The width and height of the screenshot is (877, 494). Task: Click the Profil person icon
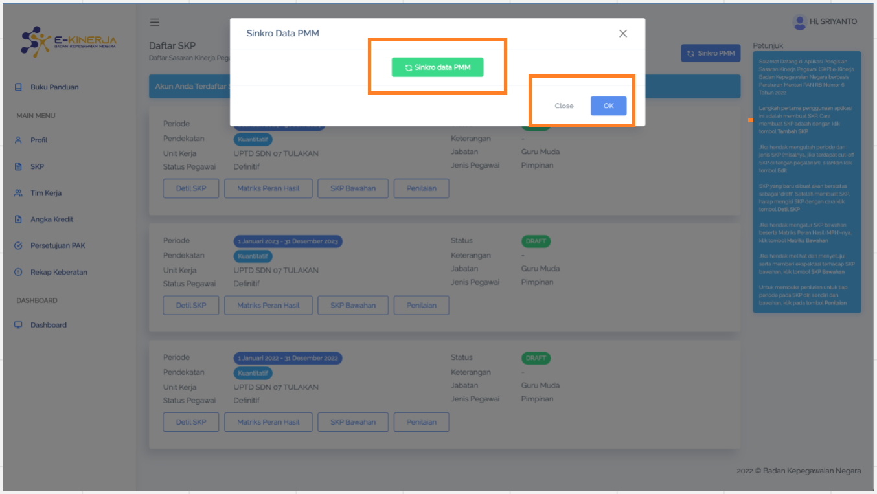tap(18, 140)
